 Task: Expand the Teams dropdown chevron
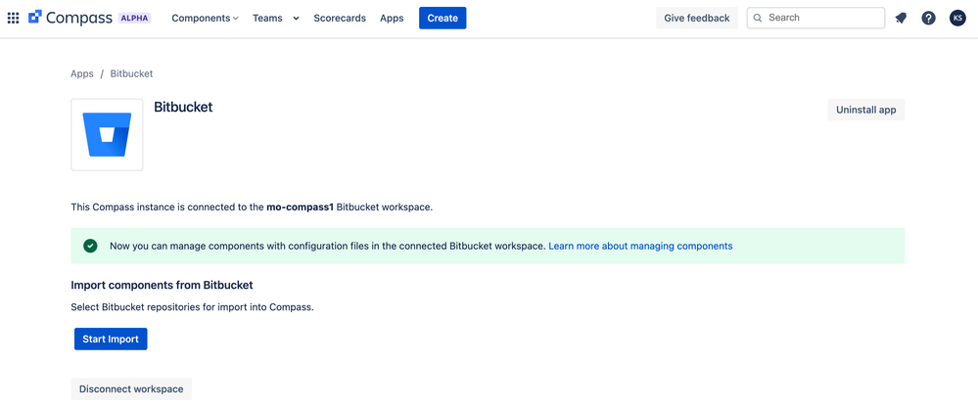coord(296,18)
